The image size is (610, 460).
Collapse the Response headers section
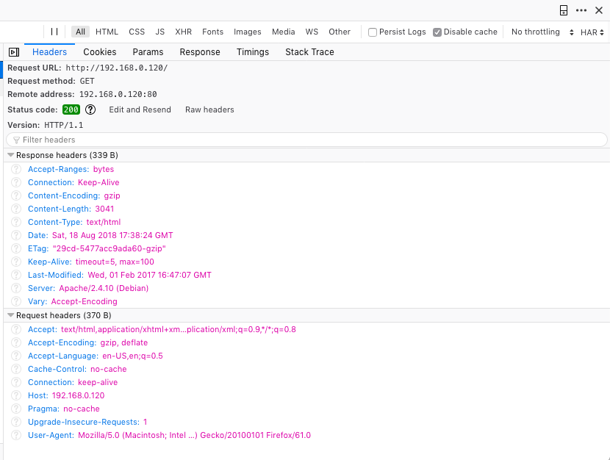pyautogui.click(x=10, y=155)
